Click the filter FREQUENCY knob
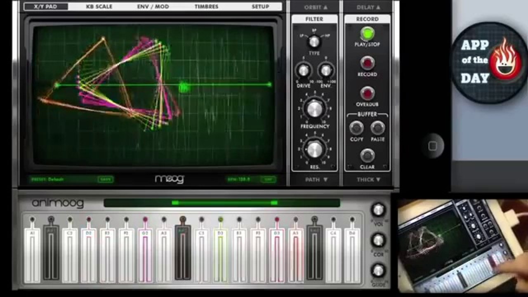Screen dimensions: 528x297 click(x=315, y=108)
